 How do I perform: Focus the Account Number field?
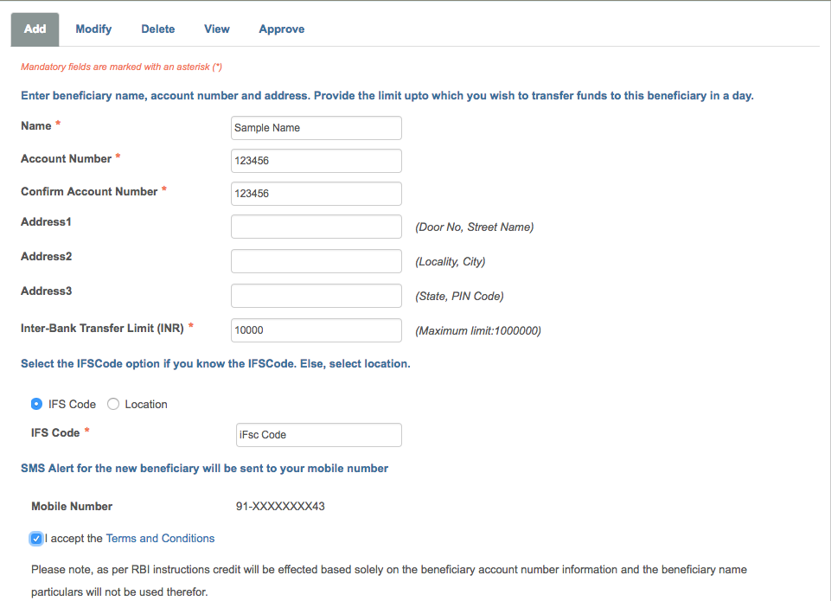coord(316,161)
